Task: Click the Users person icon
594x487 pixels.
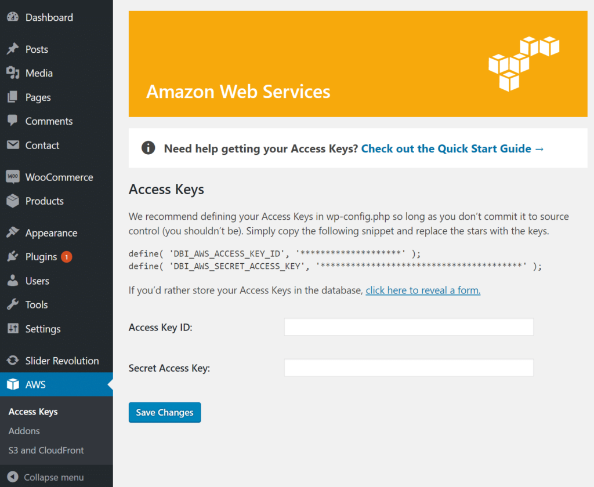Action: [13, 281]
